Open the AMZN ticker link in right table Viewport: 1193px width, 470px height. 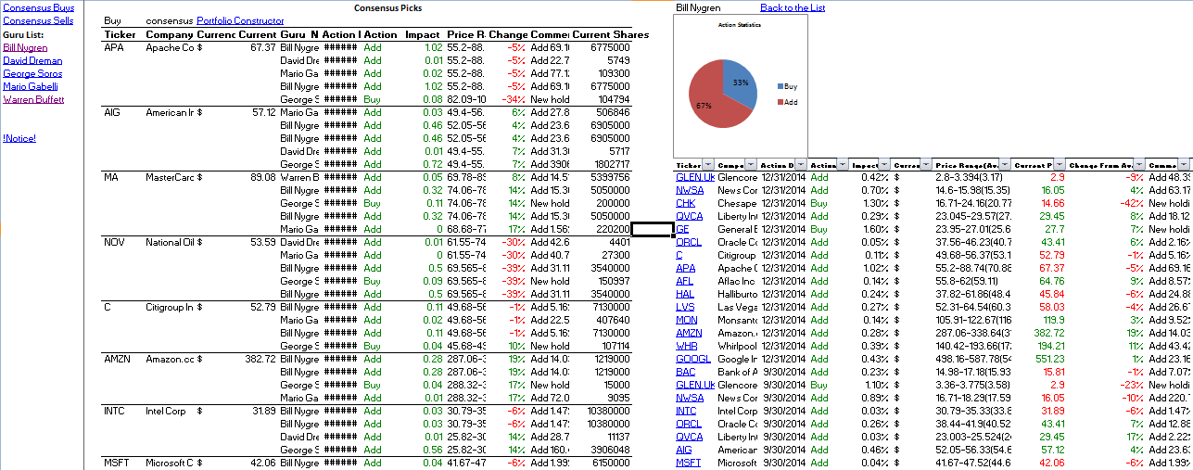coord(689,333)
